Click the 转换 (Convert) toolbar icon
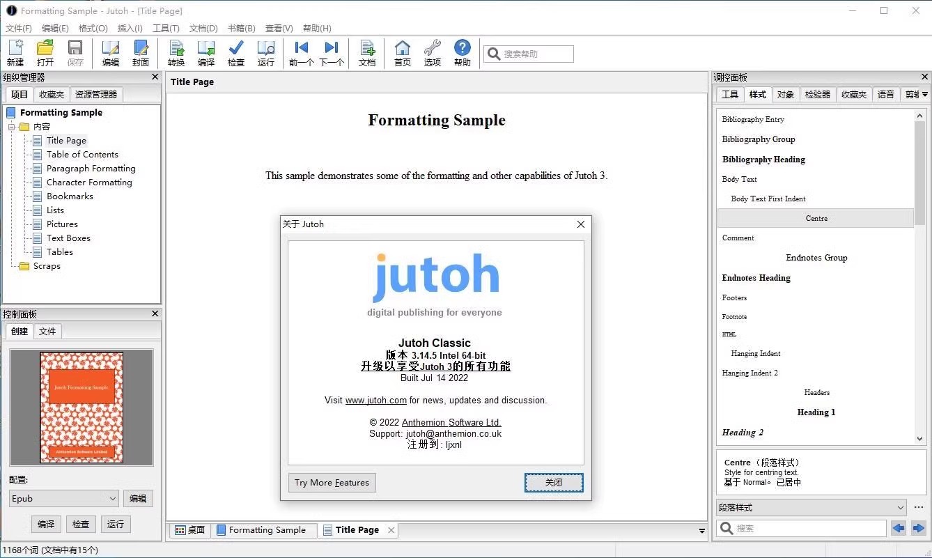 pyautogui.click(x=176, y=53)
